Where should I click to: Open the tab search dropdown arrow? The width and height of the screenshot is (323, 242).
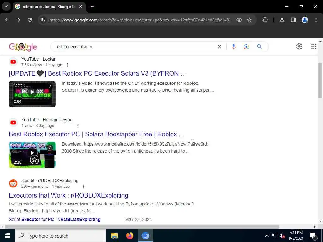click(x=6, y=6)
